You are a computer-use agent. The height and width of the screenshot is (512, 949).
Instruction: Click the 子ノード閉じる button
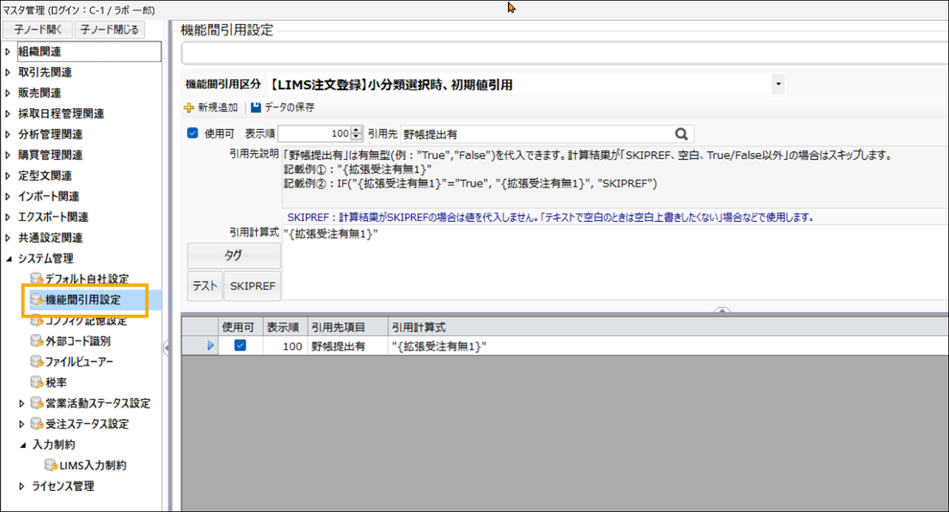[109, 30]
